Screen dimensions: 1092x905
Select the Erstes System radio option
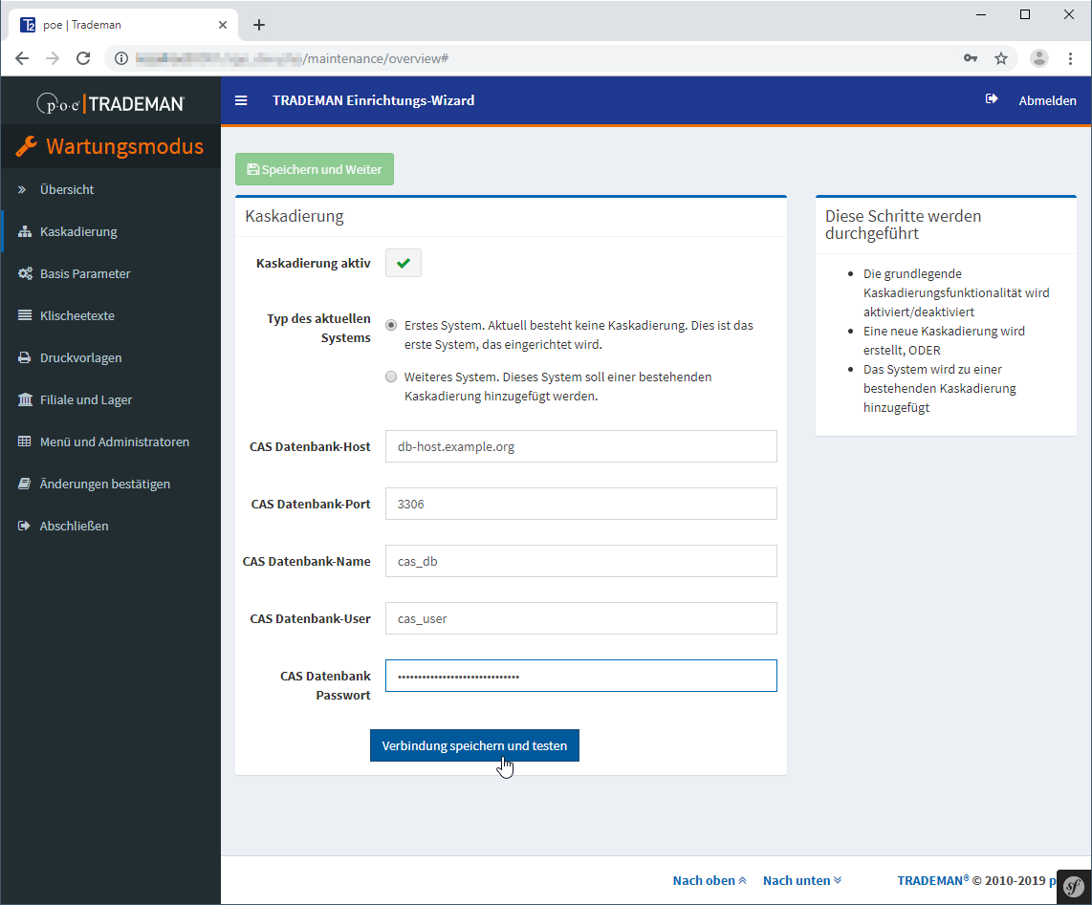click(x=391, y=325)
